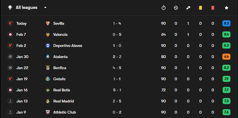
Task: Click the yellow card column icon
Action: (201, 8)
